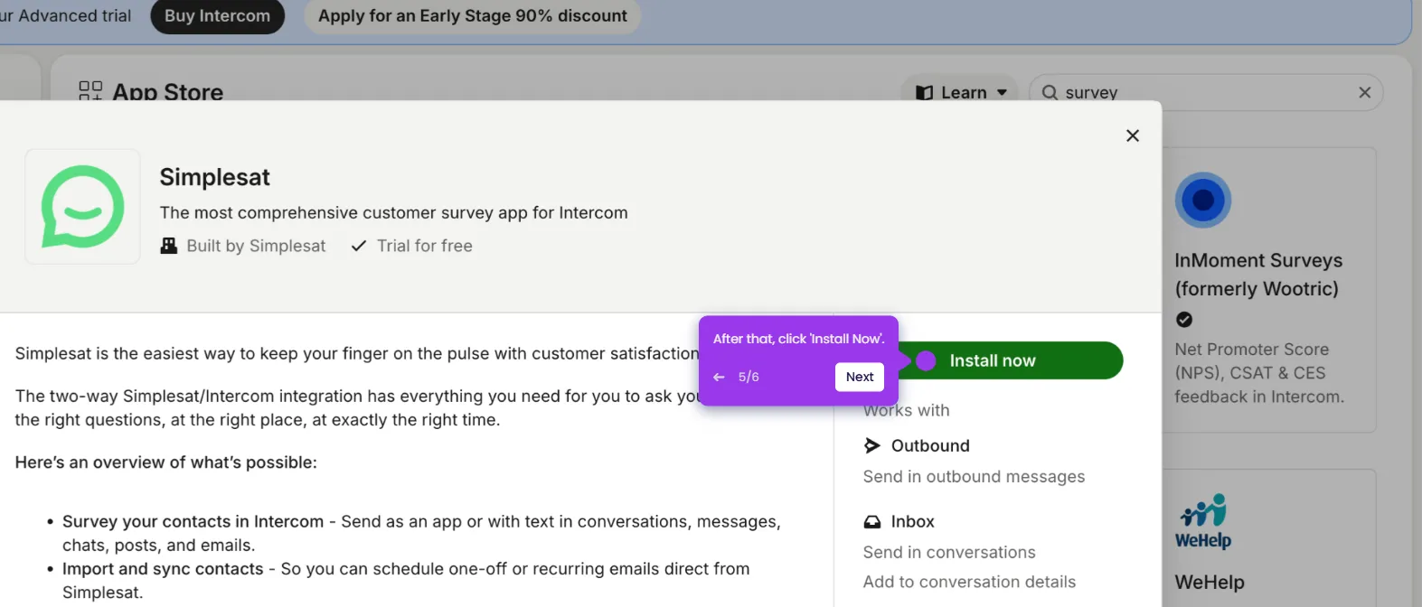The width and height of the screenshot is (1422, 607).
Task: Click the Simplesat app logo
Action: (82, 207)
